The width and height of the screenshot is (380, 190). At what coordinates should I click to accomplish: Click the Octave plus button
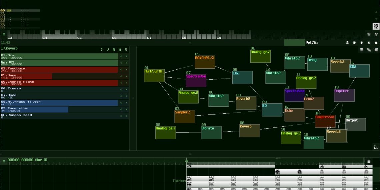coord(376,34)
